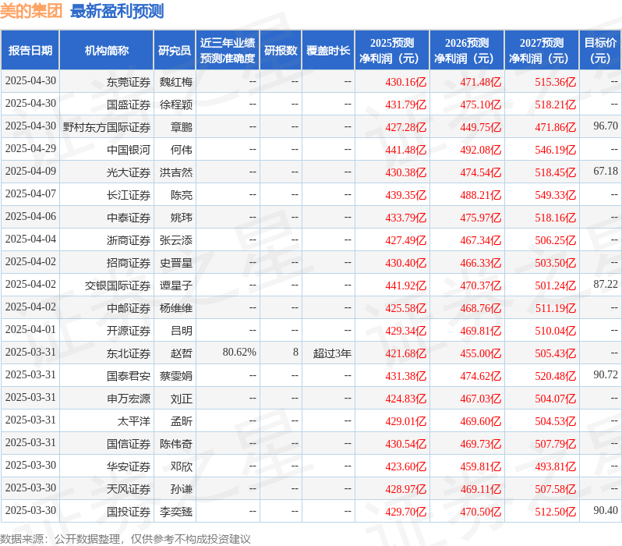Click the 96.70 target price

pos(606,126)
